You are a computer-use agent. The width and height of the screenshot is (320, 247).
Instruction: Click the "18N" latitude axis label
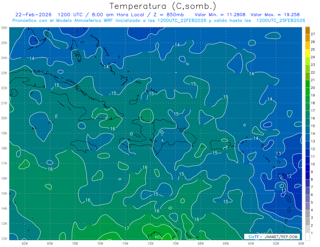pyautogui.click(x=4, y=148)
